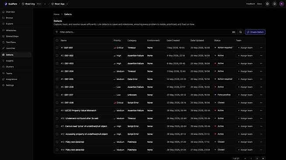Go to next page arrow

point(257,158)
